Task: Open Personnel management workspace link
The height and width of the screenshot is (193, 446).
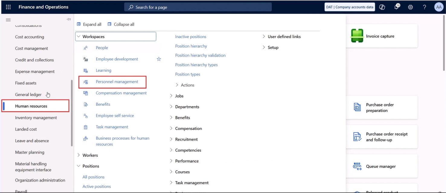Action: tap(117, 82)
